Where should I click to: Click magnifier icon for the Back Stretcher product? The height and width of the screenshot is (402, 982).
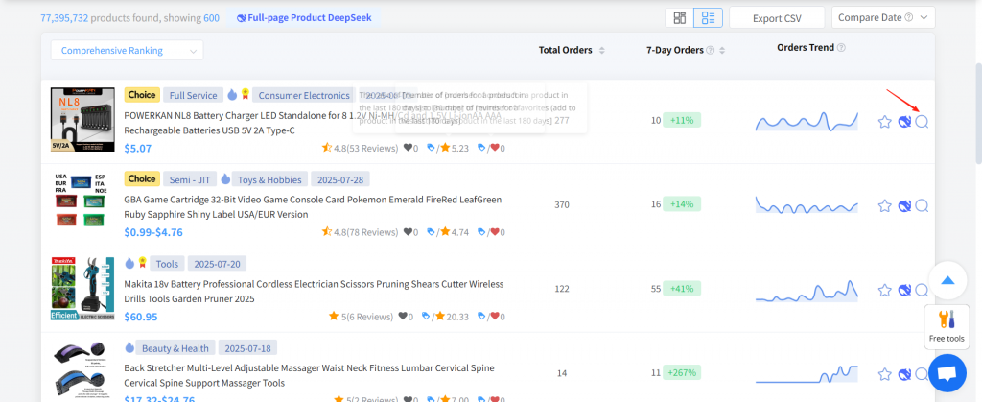922,374
